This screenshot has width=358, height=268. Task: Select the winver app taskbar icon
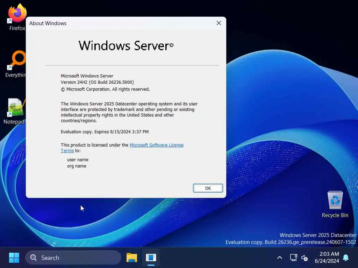151,258
